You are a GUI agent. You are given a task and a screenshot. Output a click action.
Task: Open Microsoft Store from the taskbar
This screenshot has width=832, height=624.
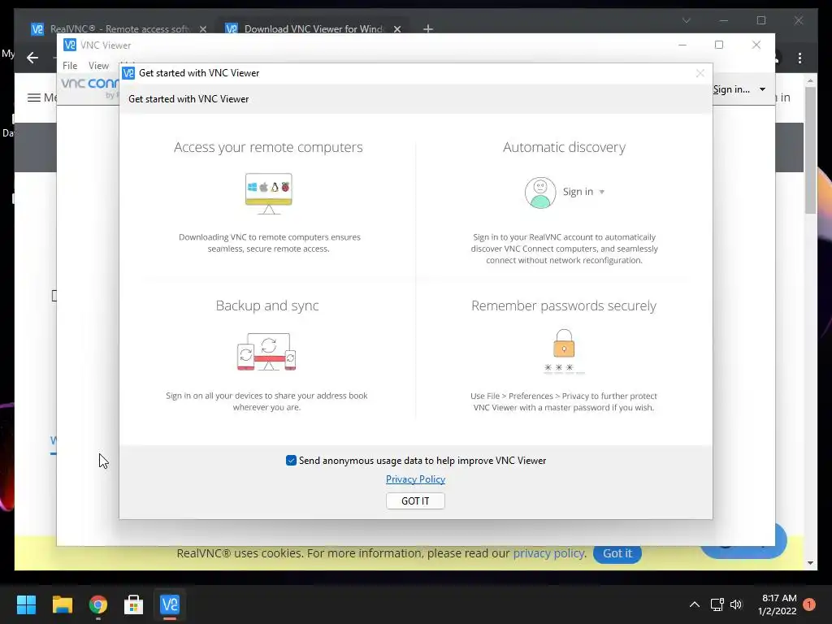click(x=134, y=604)
